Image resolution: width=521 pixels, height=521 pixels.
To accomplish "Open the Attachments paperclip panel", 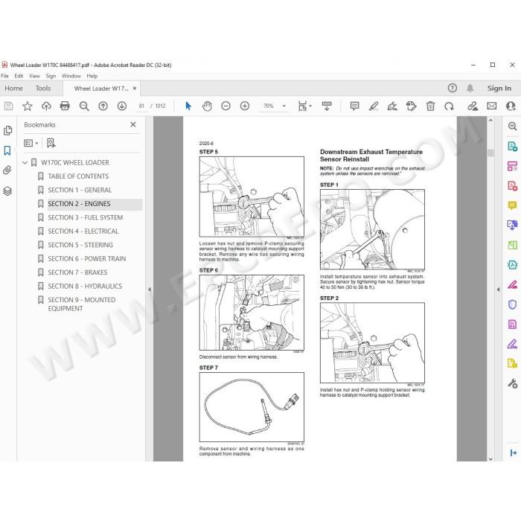I will coord(7,170).
